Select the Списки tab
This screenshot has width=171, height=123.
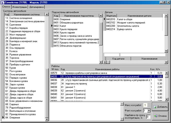(x=6, y=7)
